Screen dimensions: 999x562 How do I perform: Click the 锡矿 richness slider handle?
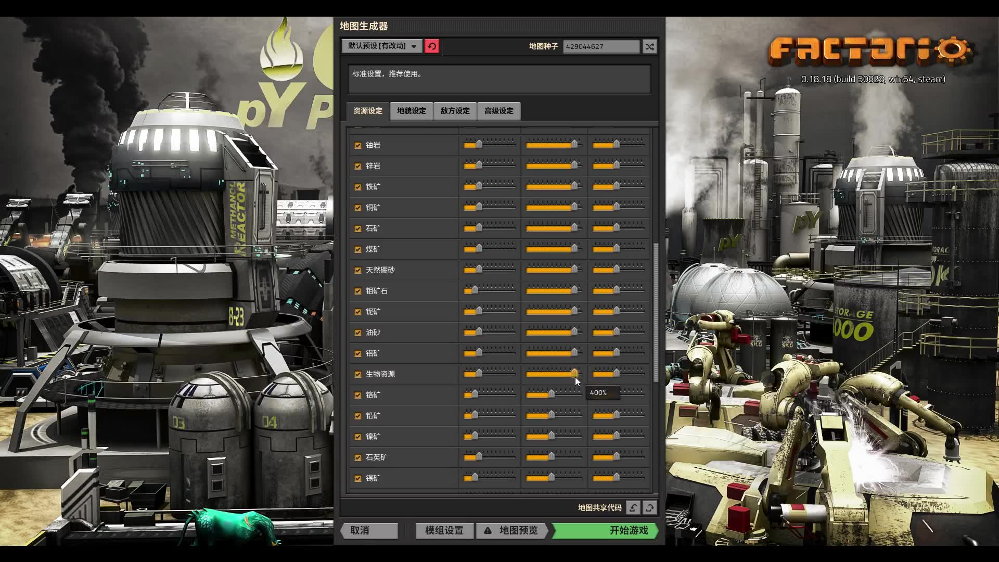616,477
